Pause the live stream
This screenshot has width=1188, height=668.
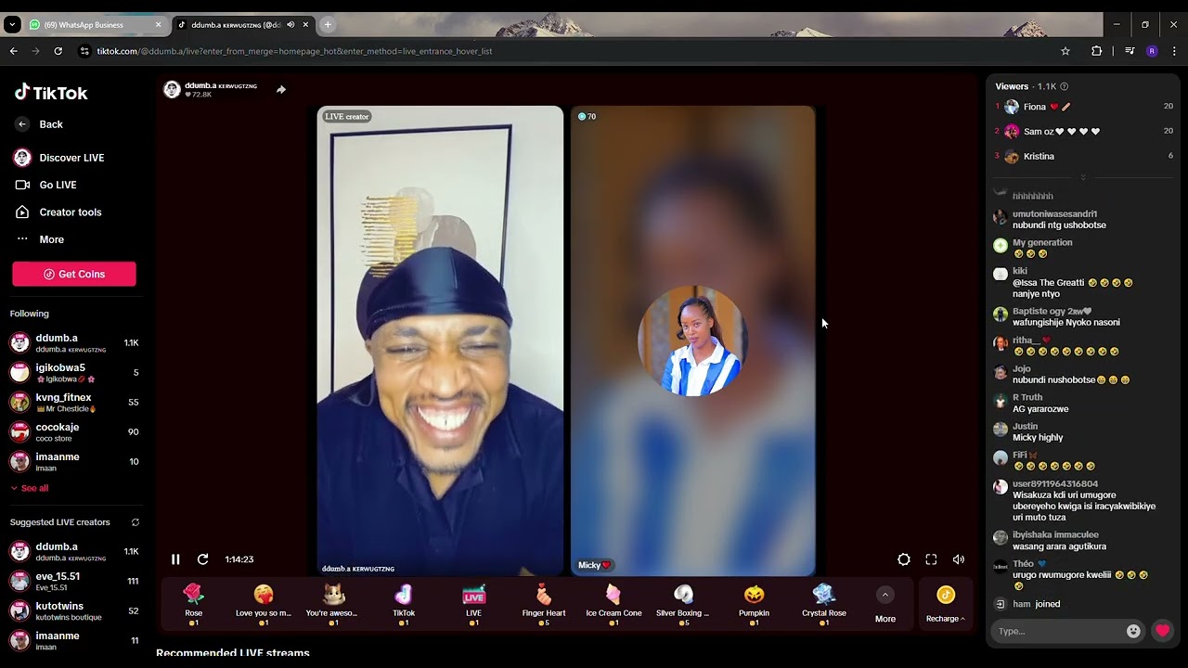pos(175,559)
